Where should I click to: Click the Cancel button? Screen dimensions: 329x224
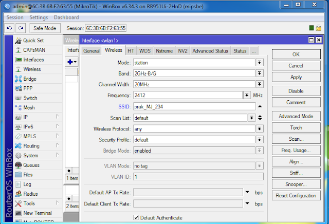[296, 66]
